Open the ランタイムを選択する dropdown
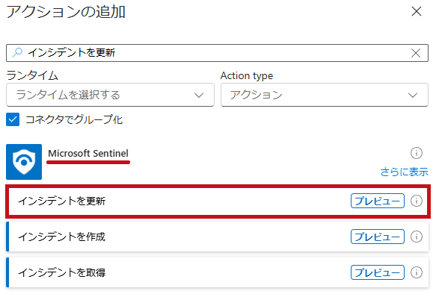The width and height of the screenshot is (439, 294). [x=110, y=95]
